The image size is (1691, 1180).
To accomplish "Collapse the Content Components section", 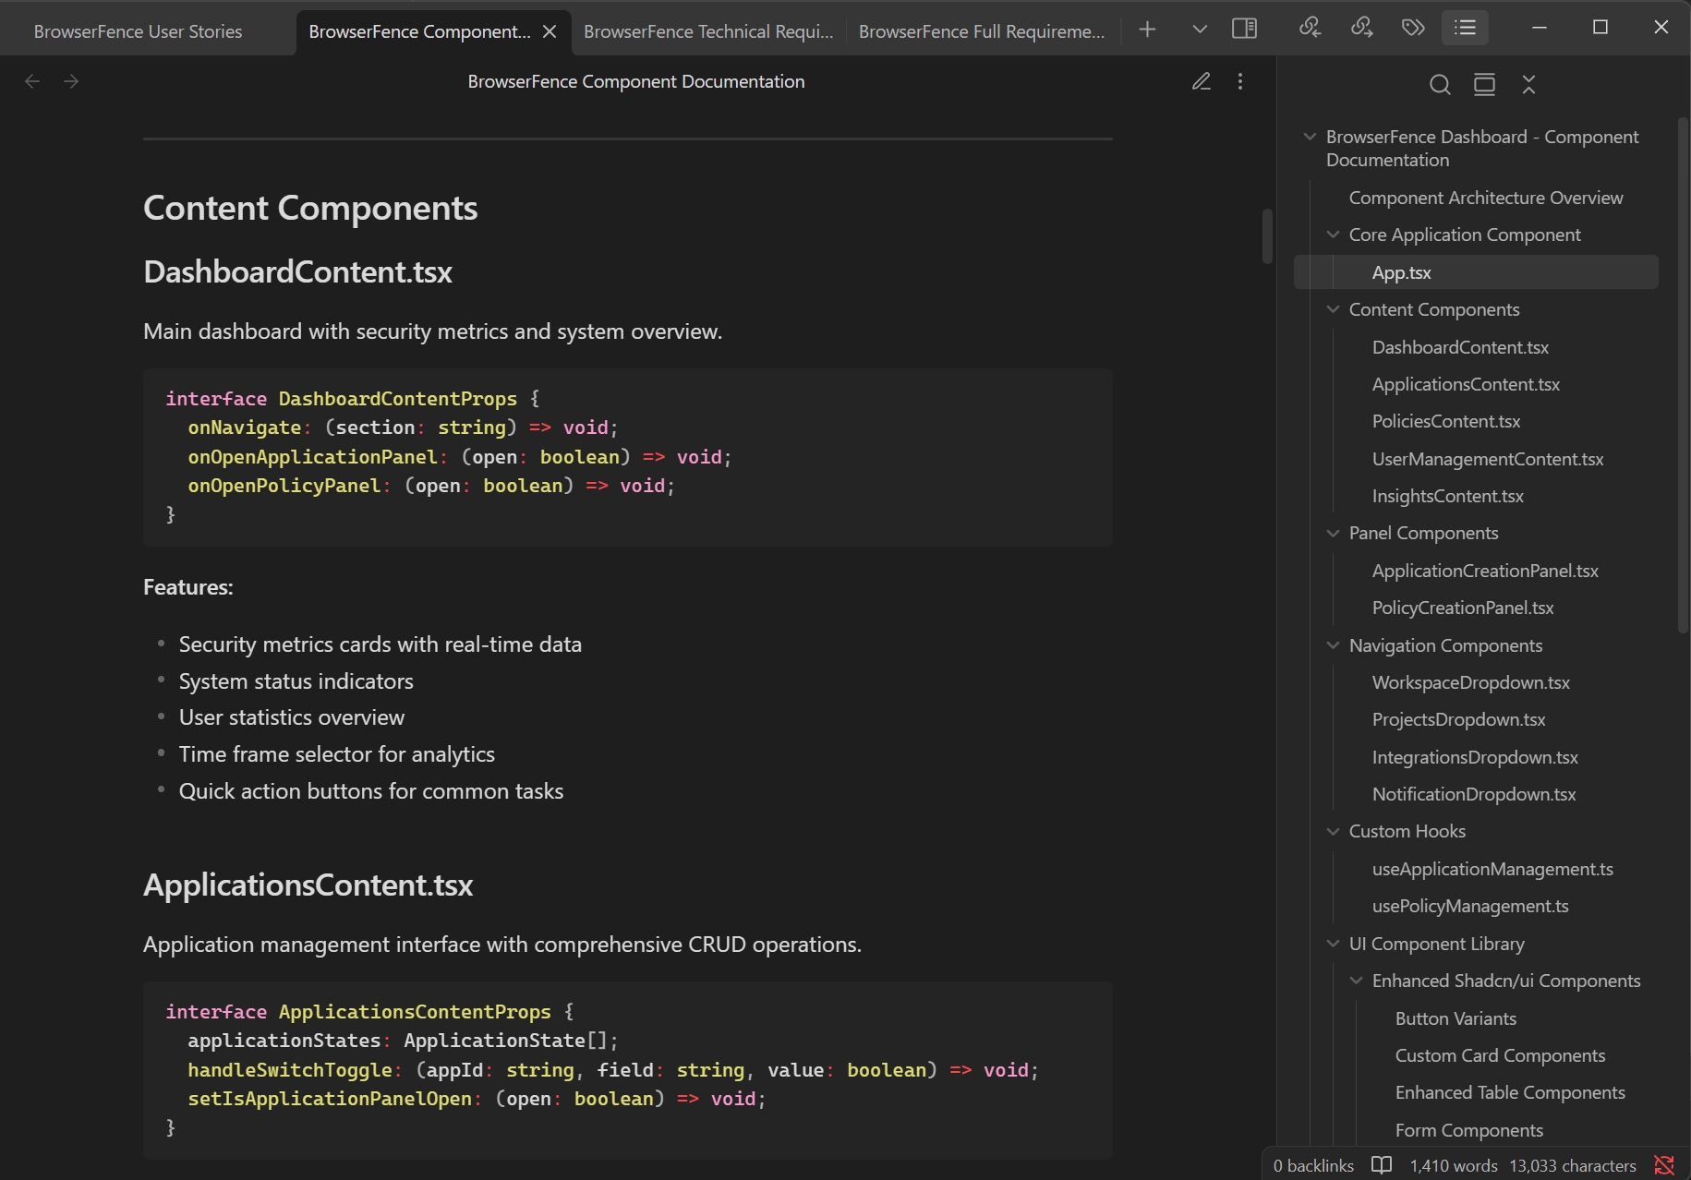I will [1333, 309].
